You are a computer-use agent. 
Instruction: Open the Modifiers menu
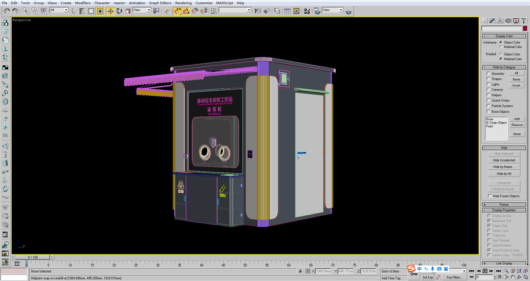pos(82,3)
